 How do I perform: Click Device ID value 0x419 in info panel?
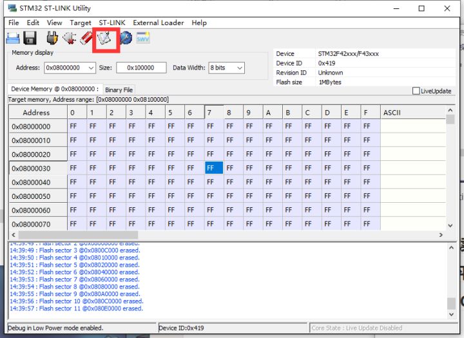click(327, 63)
